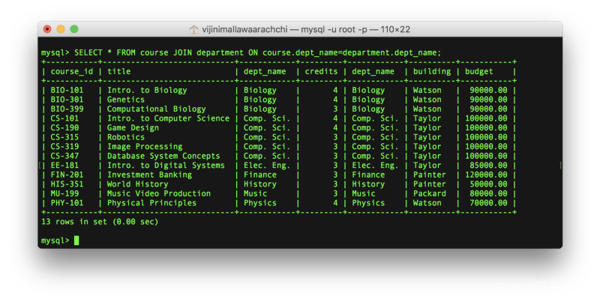This screenshot has height=302, width=600.
Task: Select the BIO-301 course id
Action: coord(67,100)
